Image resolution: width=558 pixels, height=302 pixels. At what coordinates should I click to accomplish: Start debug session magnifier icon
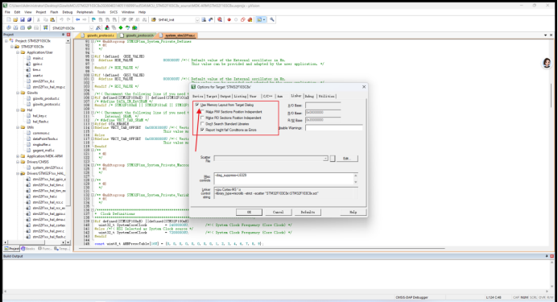tap(220, 19)
